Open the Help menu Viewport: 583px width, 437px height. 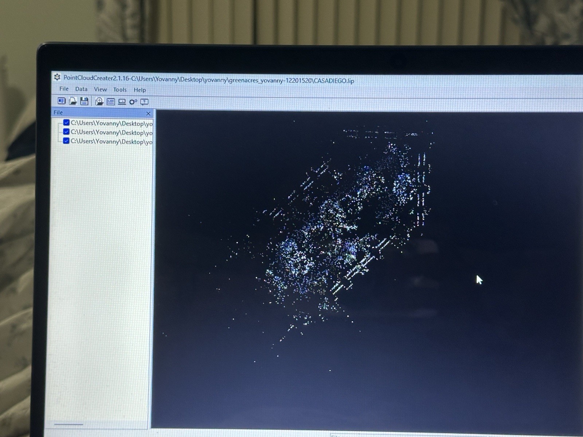point(140,90)
